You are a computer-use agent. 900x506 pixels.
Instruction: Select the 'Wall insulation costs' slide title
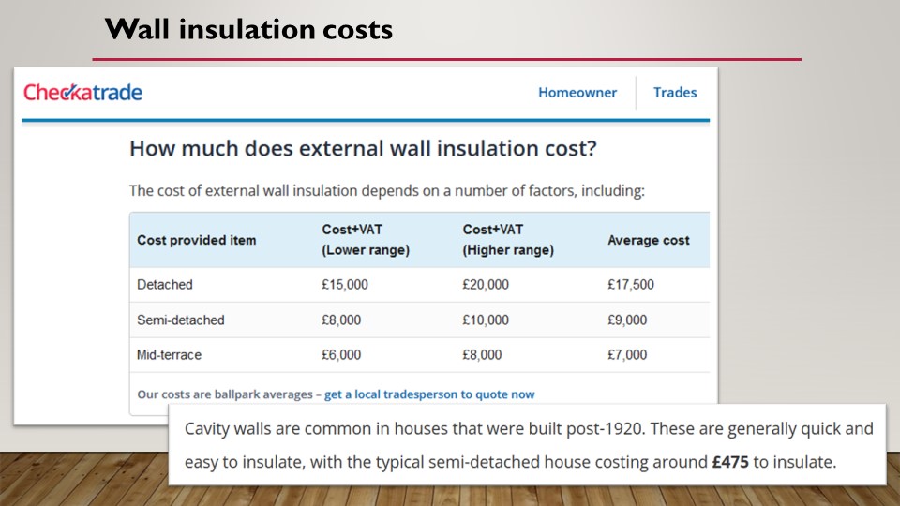pyautogui.click(x=248, y=29)
